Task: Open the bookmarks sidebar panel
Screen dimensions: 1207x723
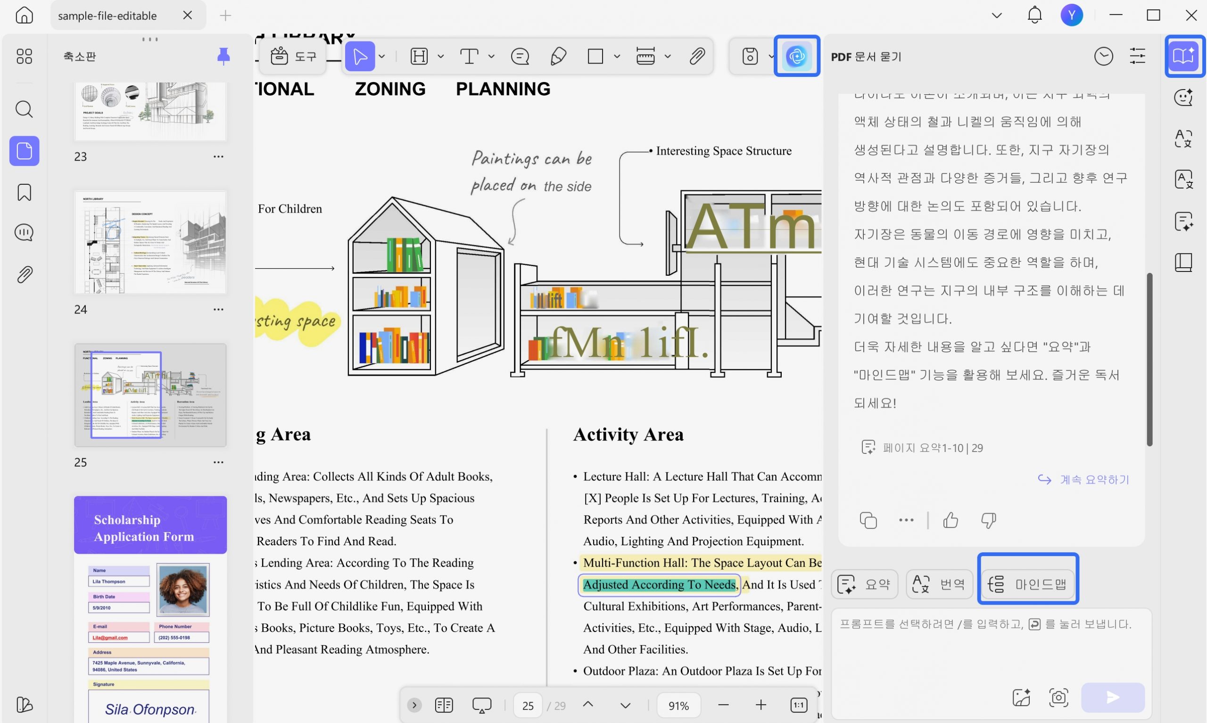Action: click(25, 192)
